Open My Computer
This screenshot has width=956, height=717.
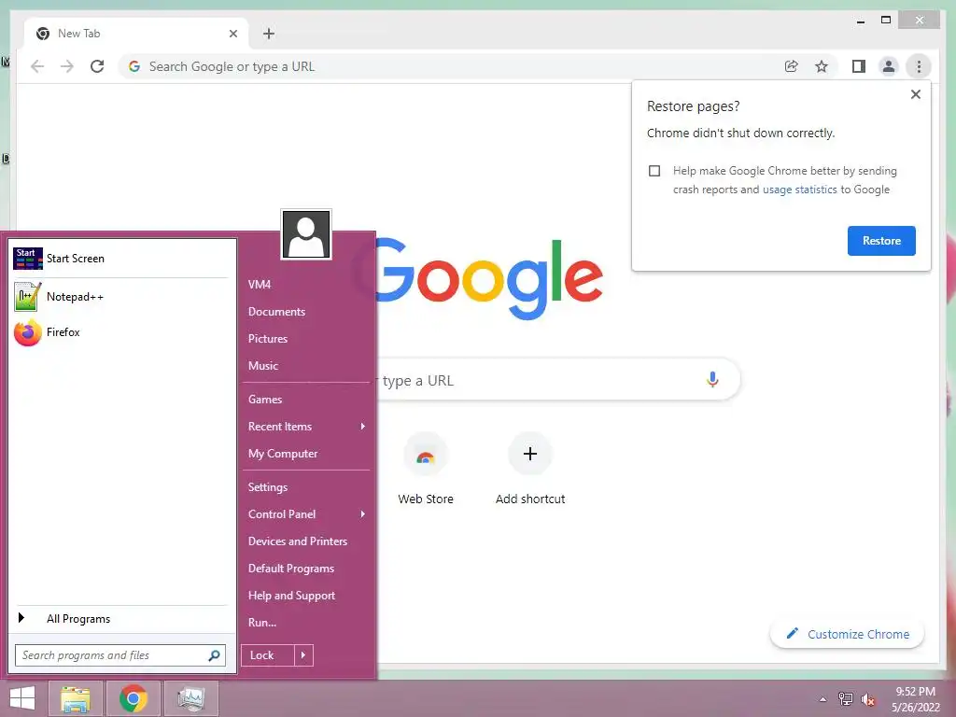282,454
